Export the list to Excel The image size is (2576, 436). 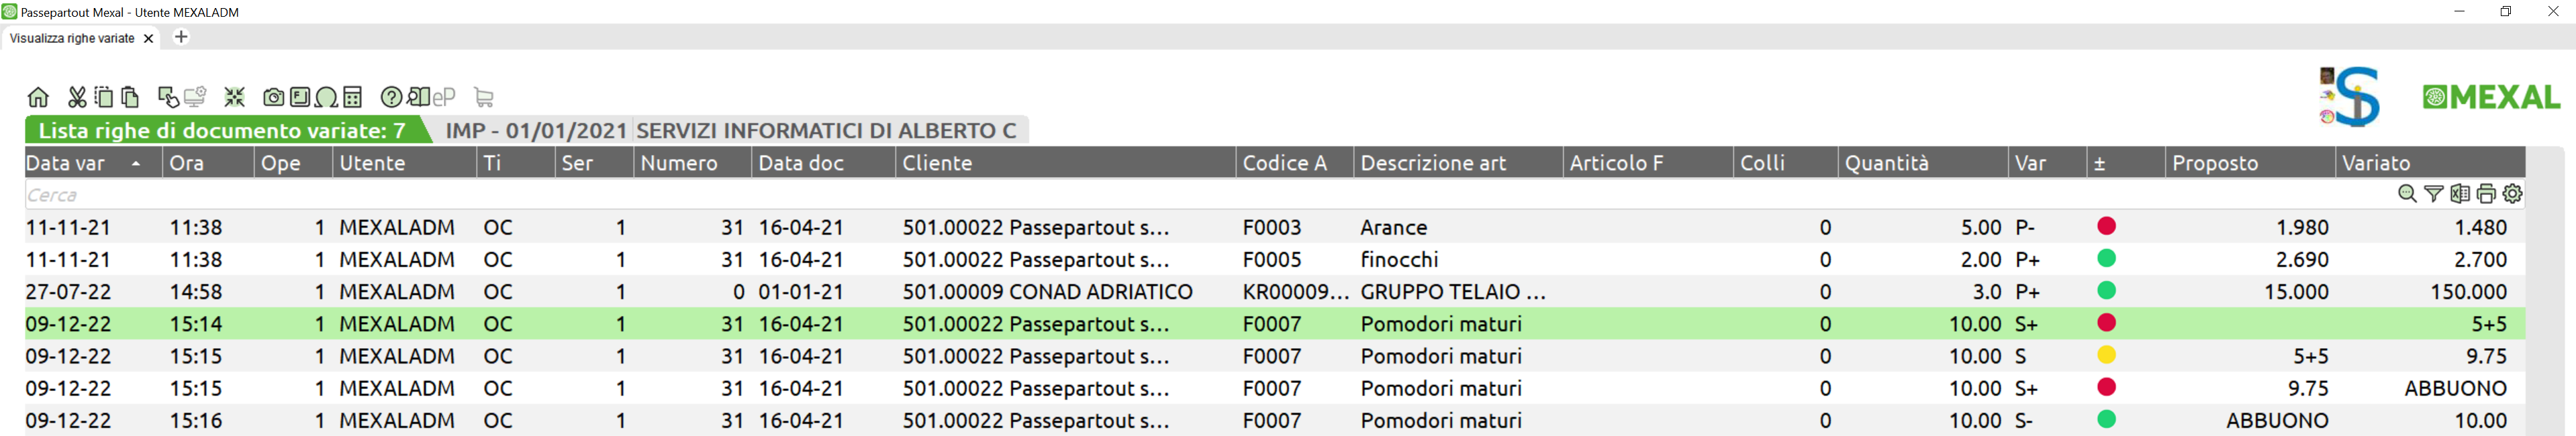pyautogui.click(x=2460, y=194)
